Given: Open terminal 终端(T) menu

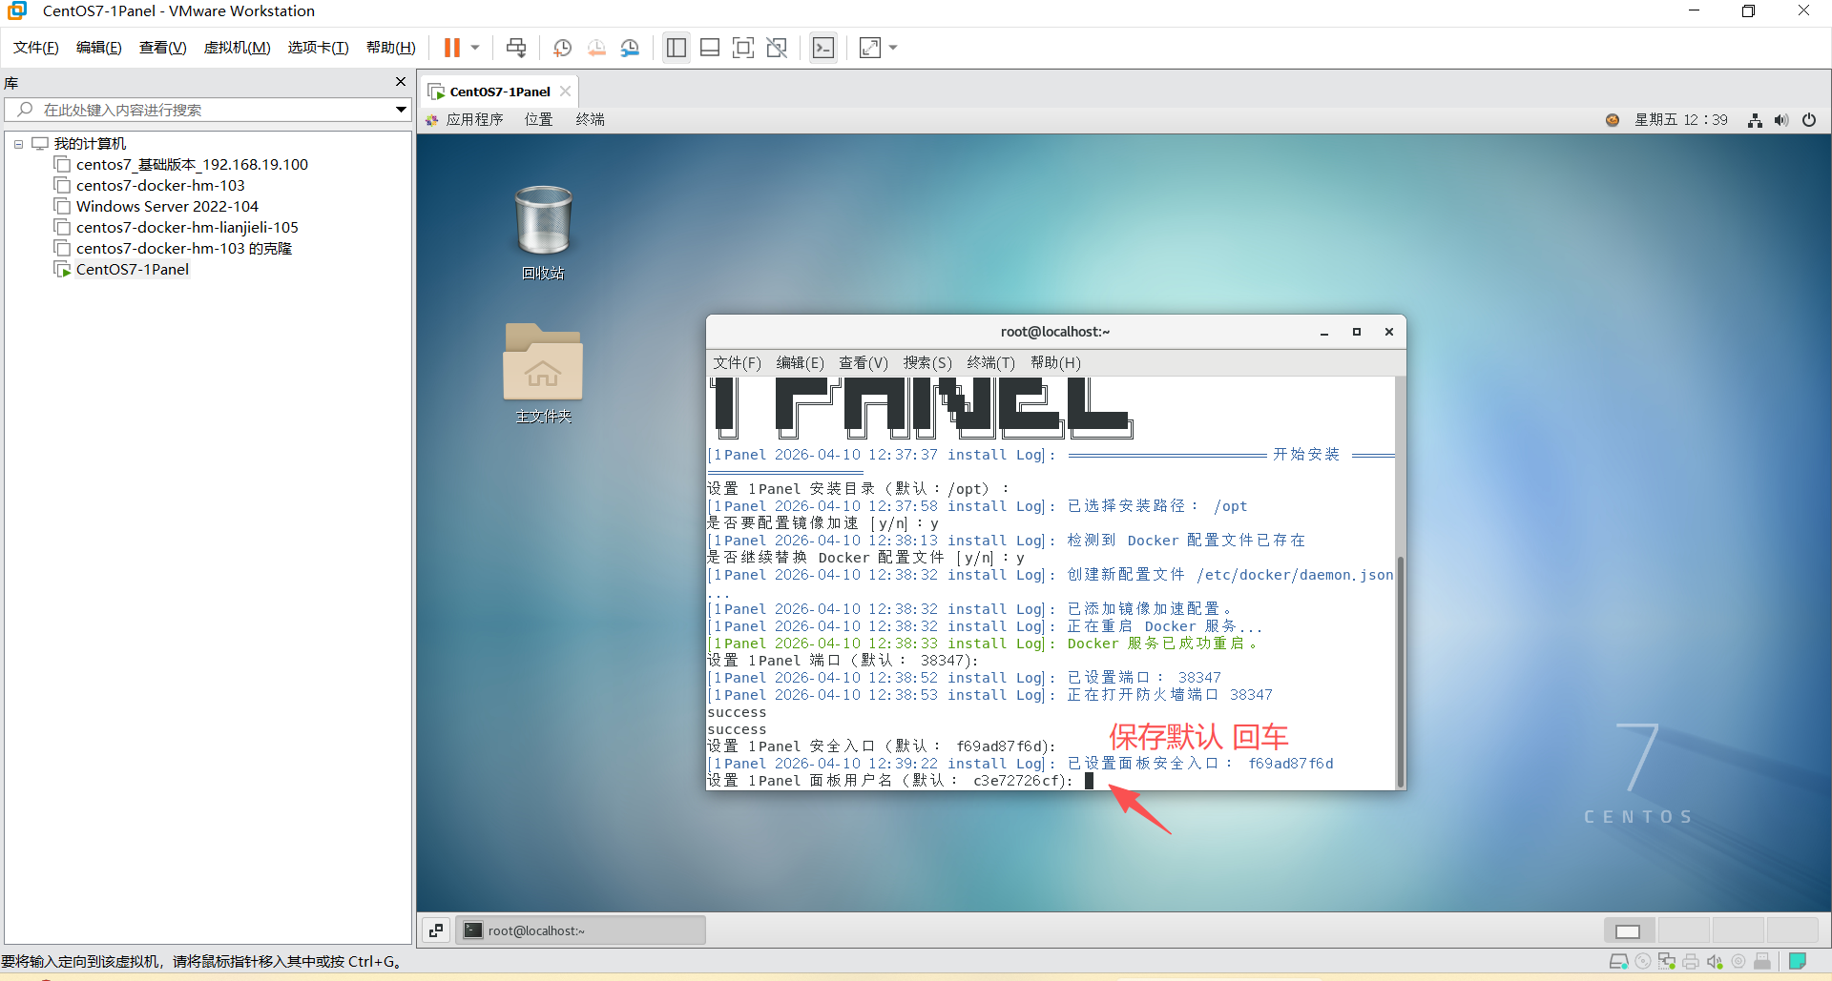Looking at the screenshot, I should point(990,363).
